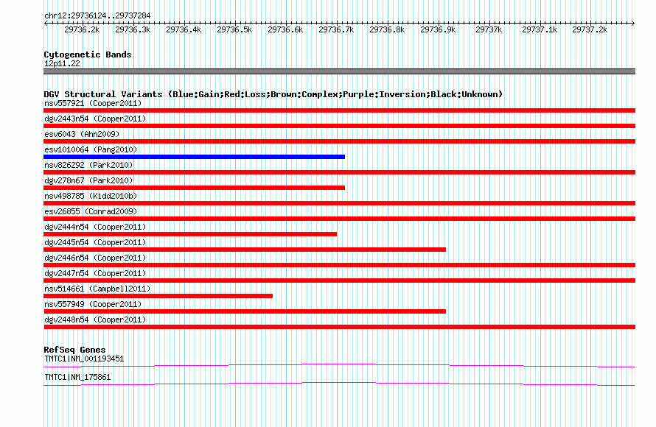This screenshot has width=656, height=427.
Task: Select the magenta line for TMTC1|NM_001193451
Action: pos(339,366)
